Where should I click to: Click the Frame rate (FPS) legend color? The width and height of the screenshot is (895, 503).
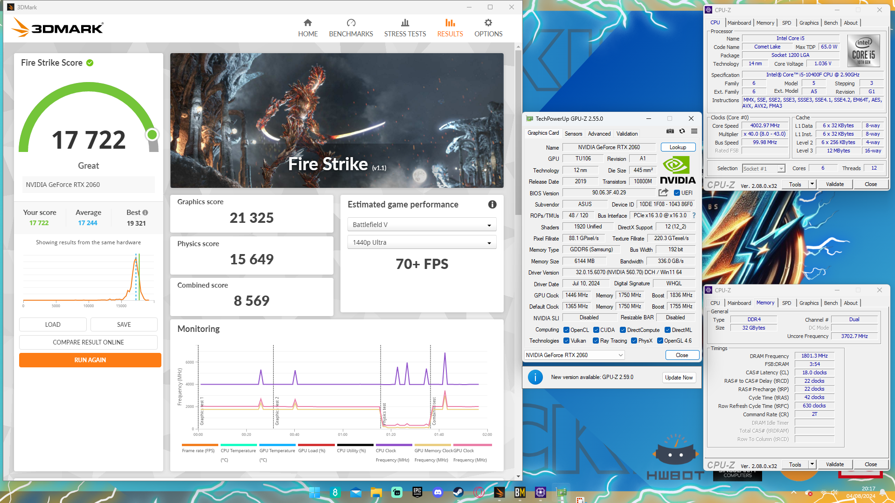[200, 445]
